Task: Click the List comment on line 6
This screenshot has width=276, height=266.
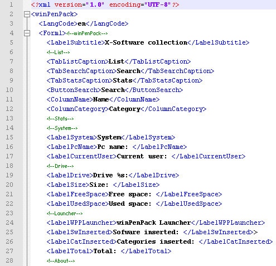Action: click(58, 52)
